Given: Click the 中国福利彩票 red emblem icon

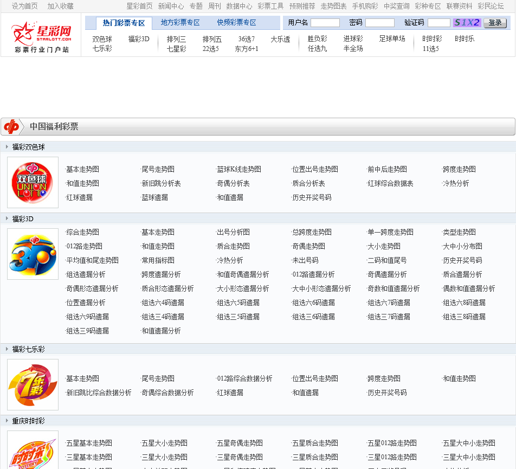Looking at the screenshot, I should [12, 127].
